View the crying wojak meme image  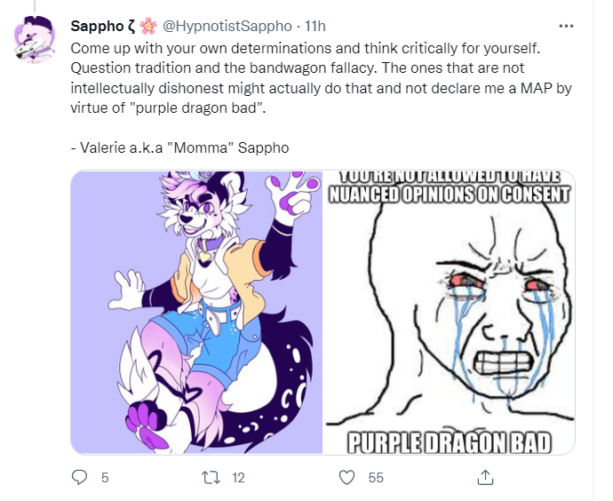pos(450,313)
